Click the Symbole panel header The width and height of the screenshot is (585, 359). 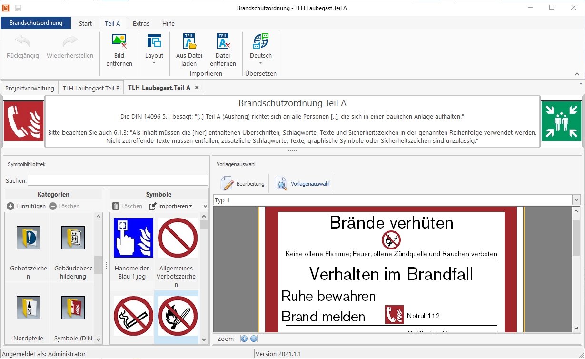tap(159, 194)
